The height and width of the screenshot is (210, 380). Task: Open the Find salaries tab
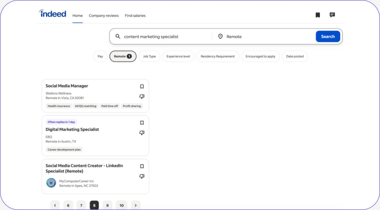point(135,16)
